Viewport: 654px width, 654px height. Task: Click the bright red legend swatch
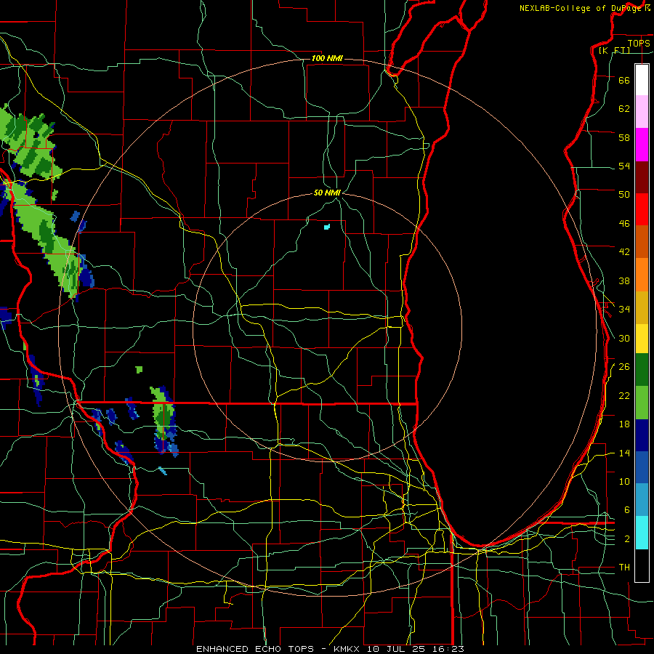642,209
